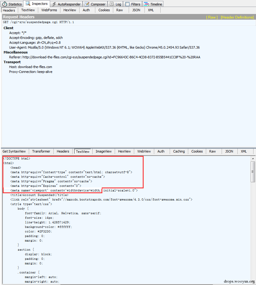Click the font-awesome stylesheet link line
The width and height of the screenshot is (256, 285).
pos(101,200)
